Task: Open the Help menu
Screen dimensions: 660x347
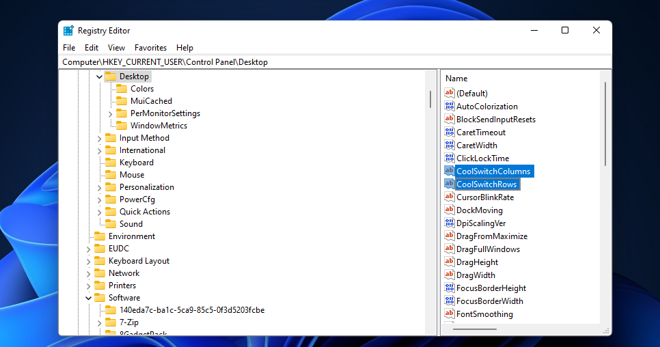Action: [x=184, y=48]
